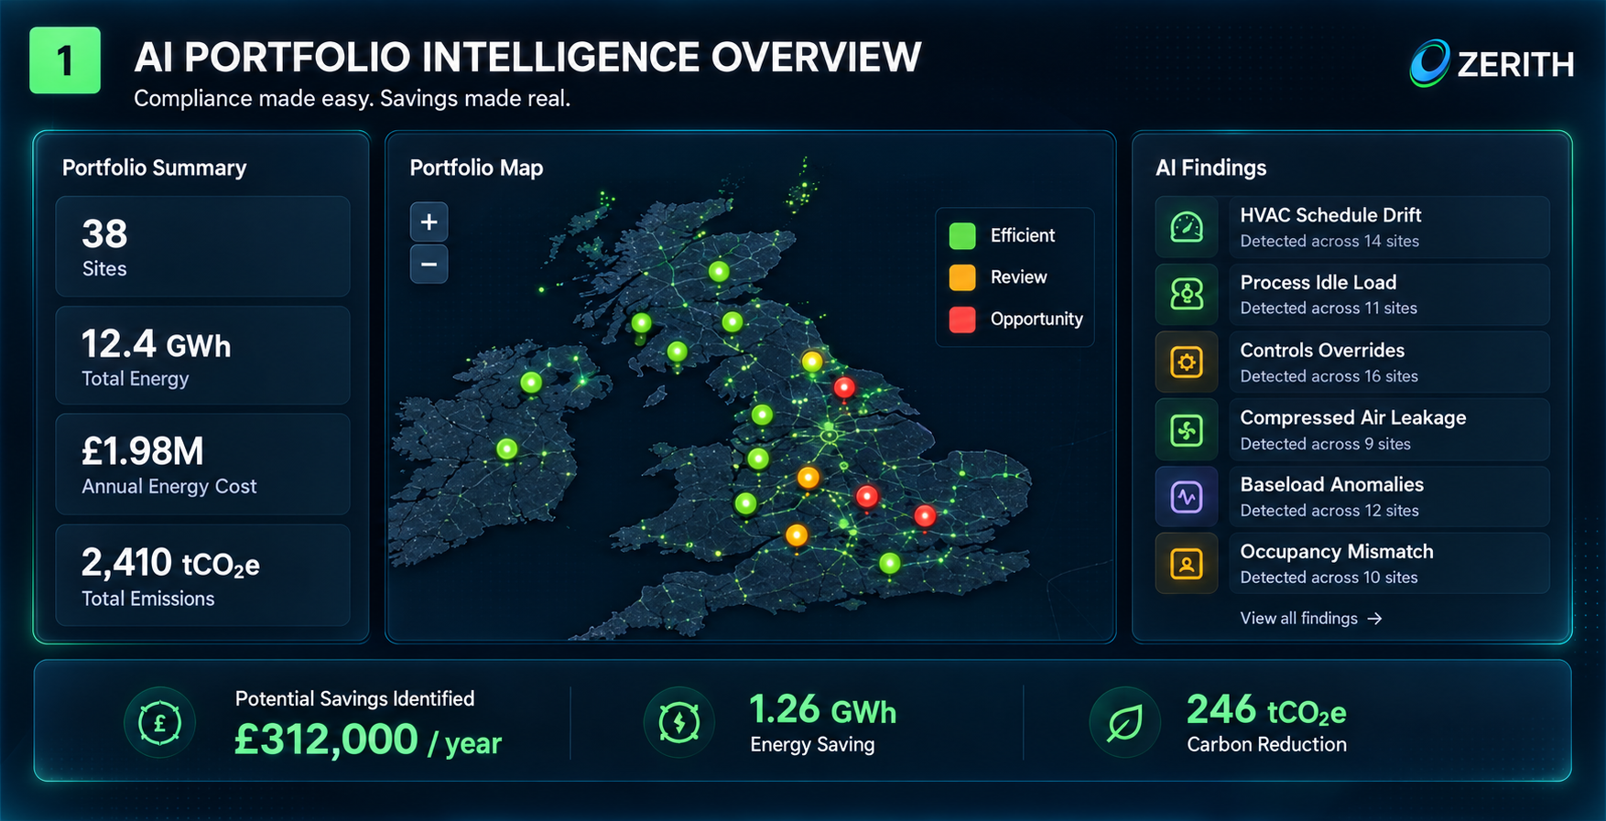1606x821 pixels.
Task: Select the £1.98M Annual Energy Cost card
Action: [203, 464]
